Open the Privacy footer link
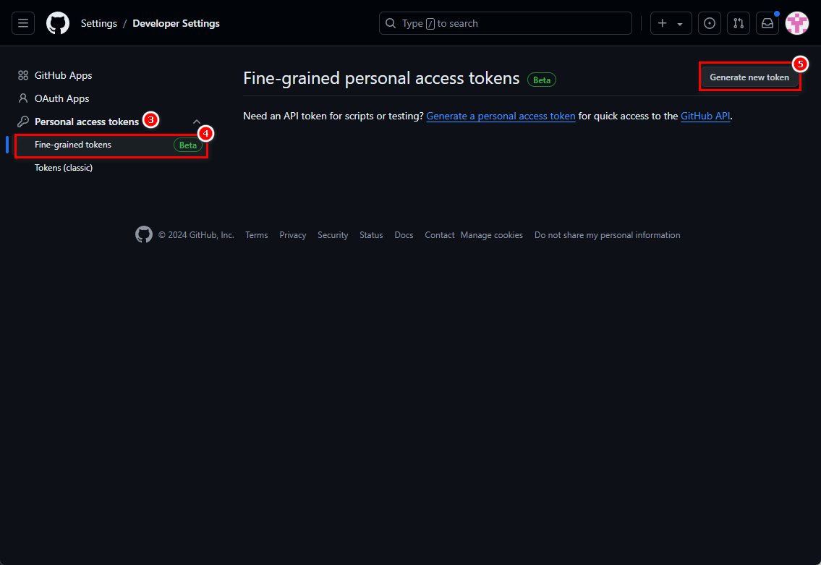 click(293, 235)
